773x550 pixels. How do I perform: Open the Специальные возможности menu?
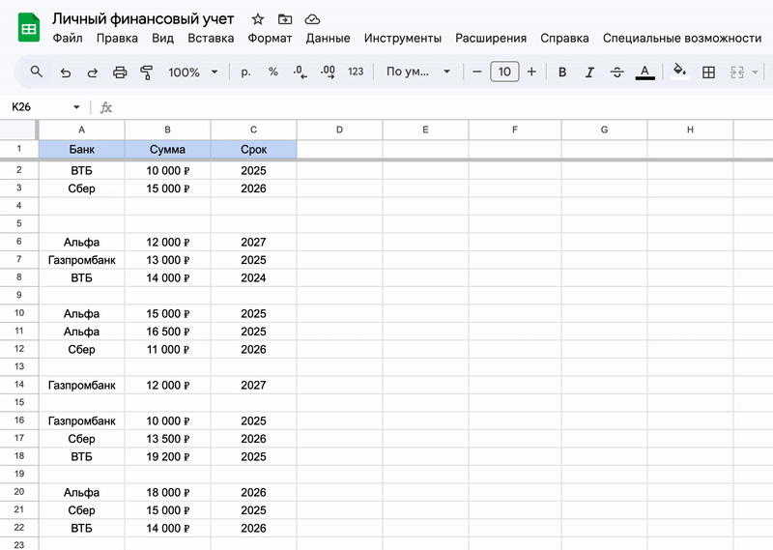tap(682, 38)
